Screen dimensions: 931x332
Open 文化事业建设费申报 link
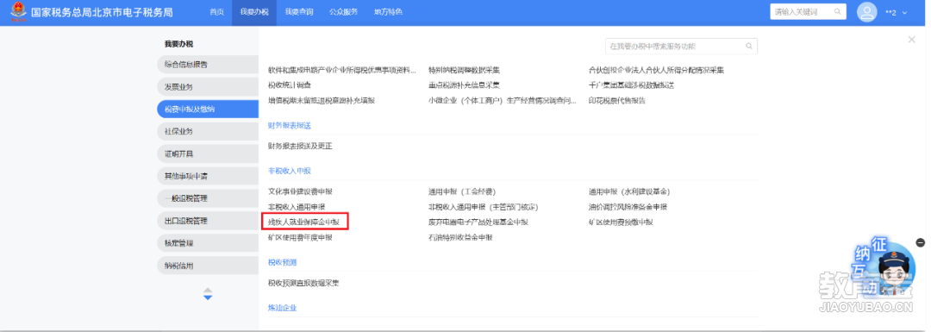click(x=300, y=191)
